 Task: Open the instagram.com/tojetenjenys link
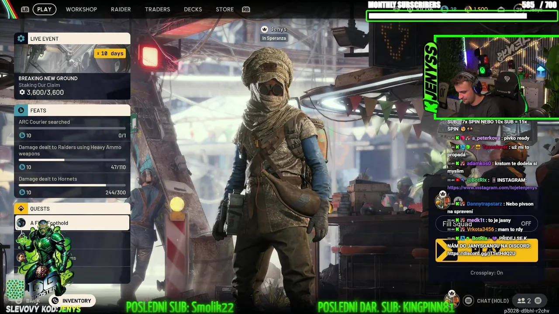492,188
